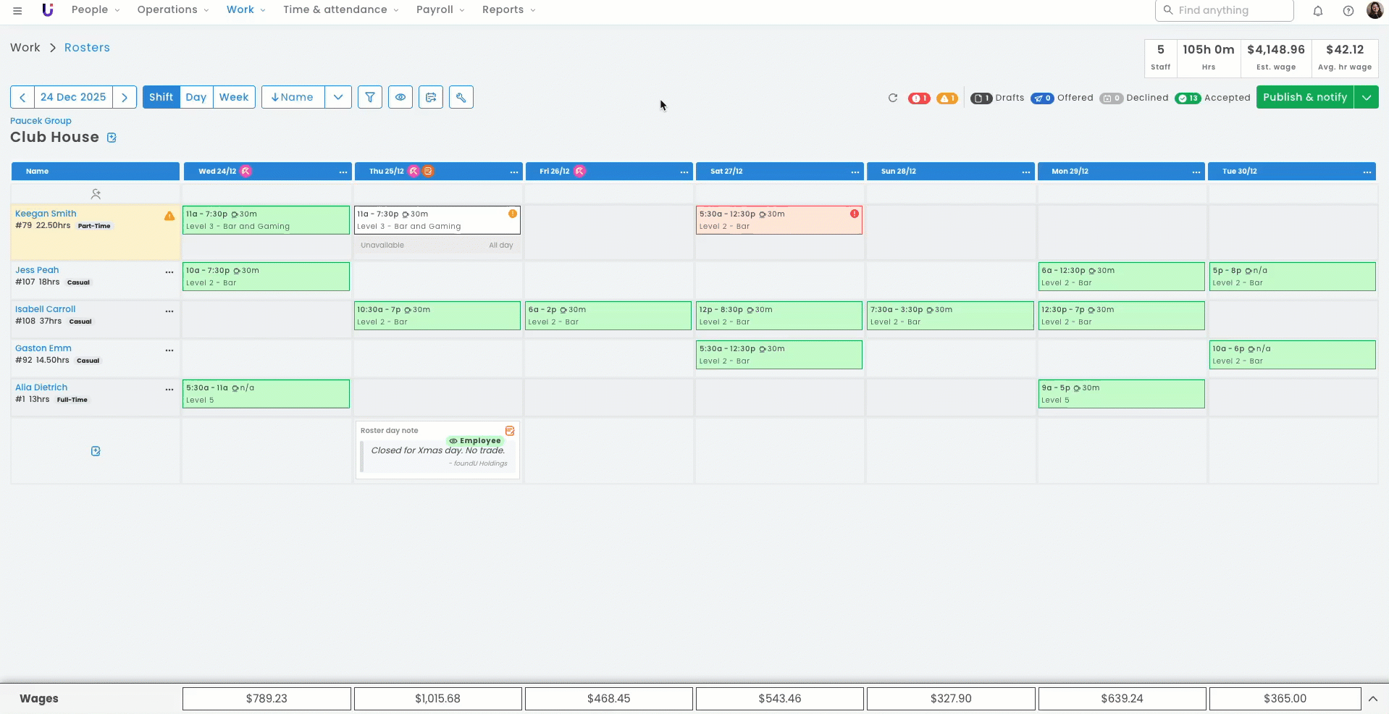Open the Name sort dropdown chevron
The image size is (1389, 714).
pyautogui.click(x=338, y=97)
